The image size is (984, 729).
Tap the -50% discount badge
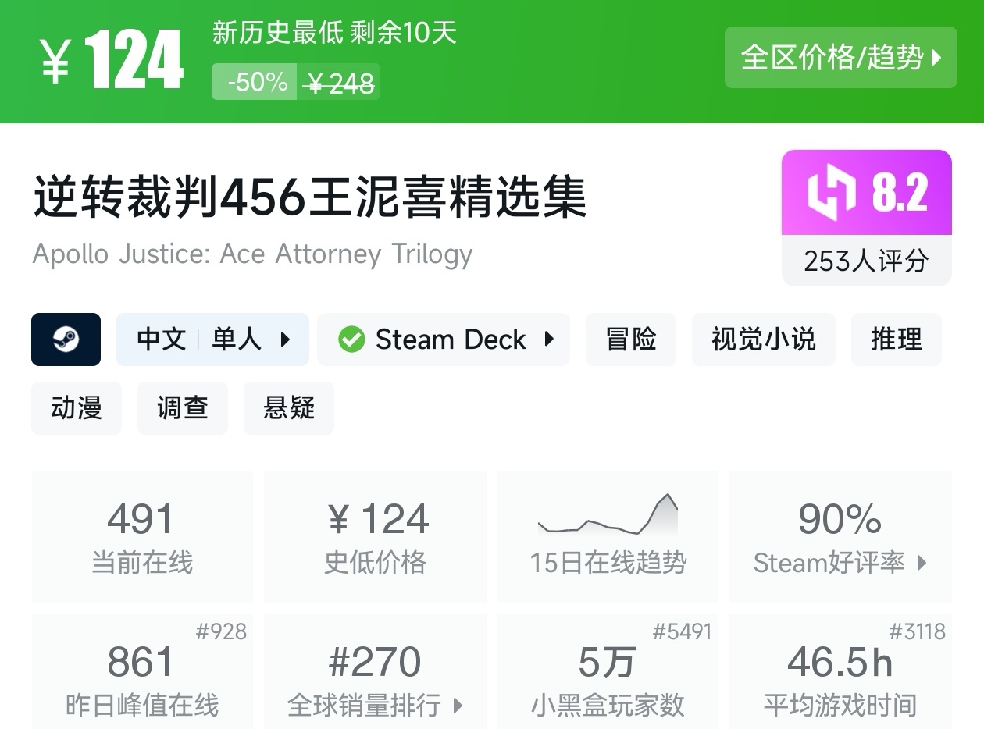[x=255, y=82]
